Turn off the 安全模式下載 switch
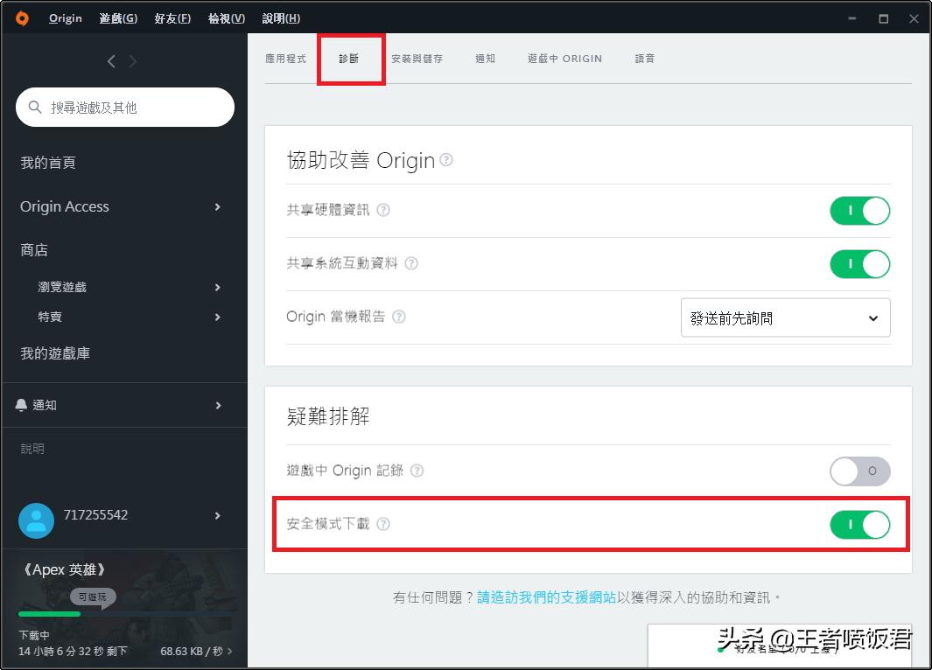Viewport: 932px width, 670px height. click(859, 525)
